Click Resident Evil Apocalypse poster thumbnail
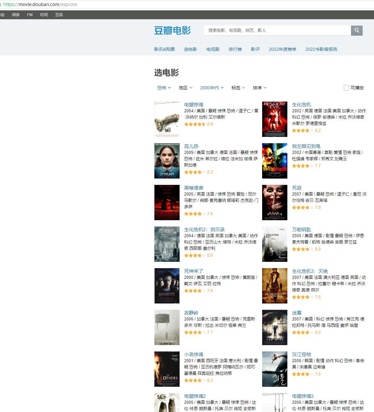 pyautogui.click(x=167, y=244)
